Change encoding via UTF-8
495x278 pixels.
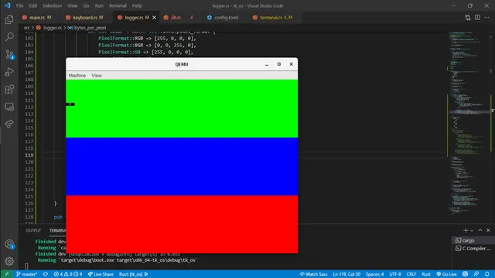[395, 274]
